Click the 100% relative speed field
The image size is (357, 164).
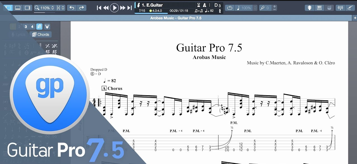click(x=244, y=8)
